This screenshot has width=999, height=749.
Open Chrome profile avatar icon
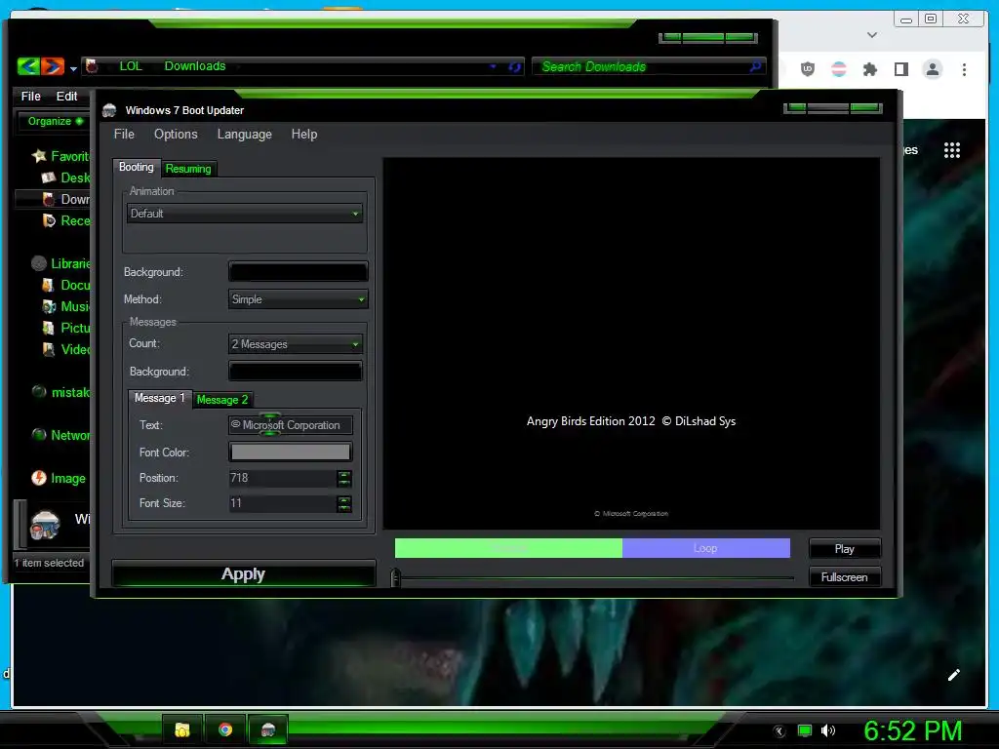click(x=932, y=69)
